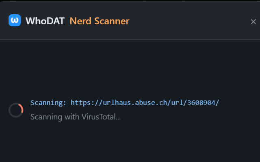The width and height of the screenshot is (260, 162).
Task: Close the Nerd Scanner panel
Action: tap(253, 22)
